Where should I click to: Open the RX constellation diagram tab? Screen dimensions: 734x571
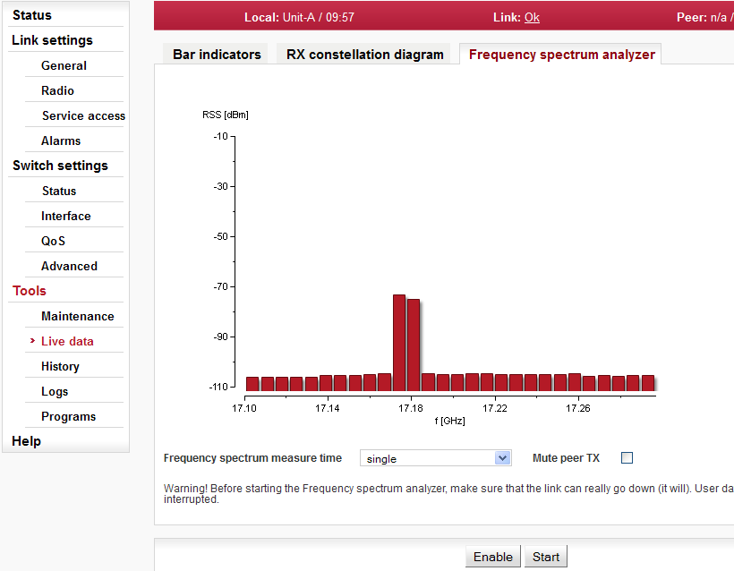point(365,55)
